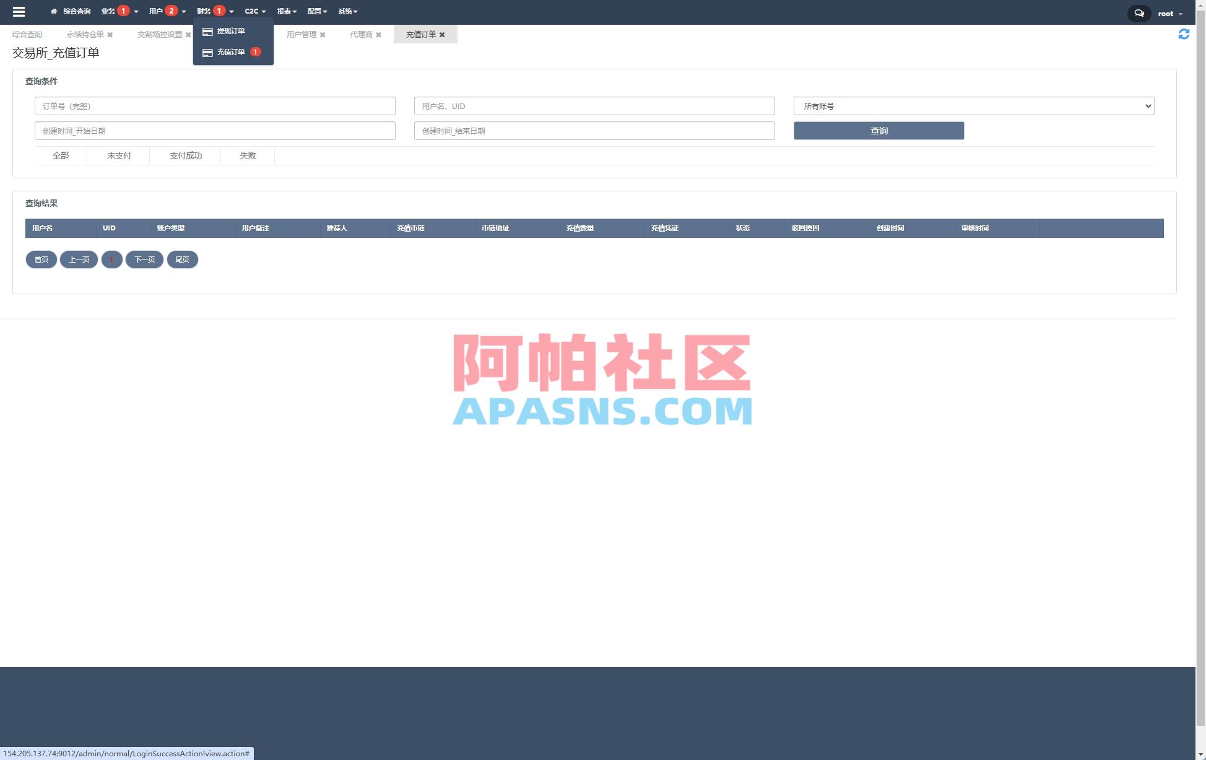The width and height of the screenshot is (1206, 760).
Task: Click the refresh icon near tabs
Action: click(1184, 35)
